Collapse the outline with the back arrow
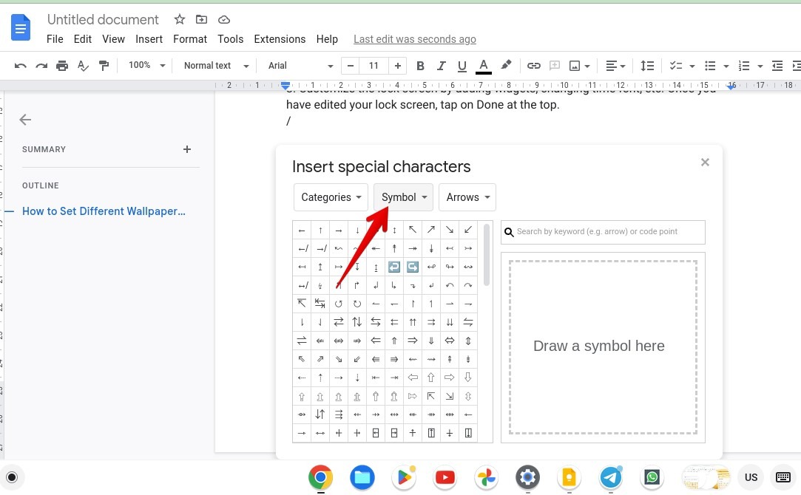Screen dimensions: 801x495 [25, 120]
